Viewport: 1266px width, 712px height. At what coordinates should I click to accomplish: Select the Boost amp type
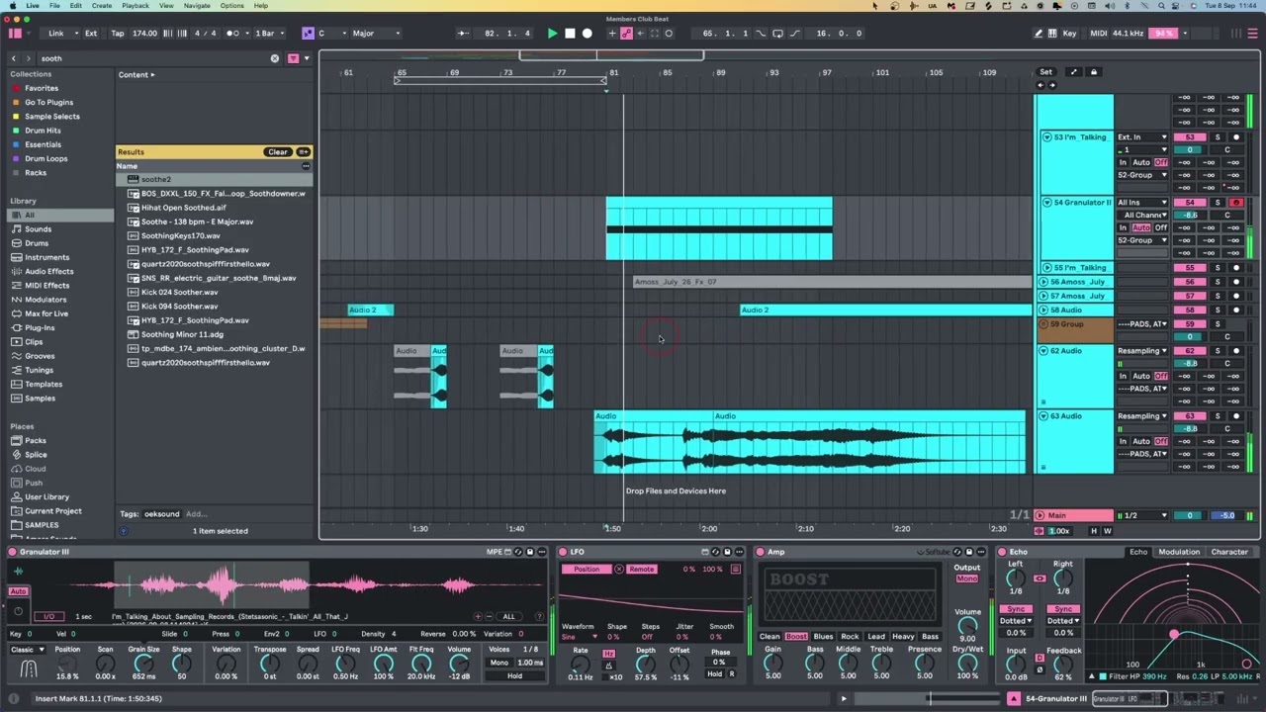796,637
